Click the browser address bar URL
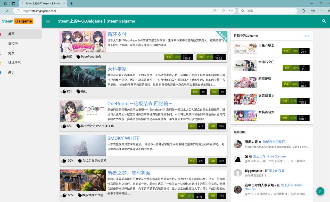 pyautogui.click(x=39, y=11)
